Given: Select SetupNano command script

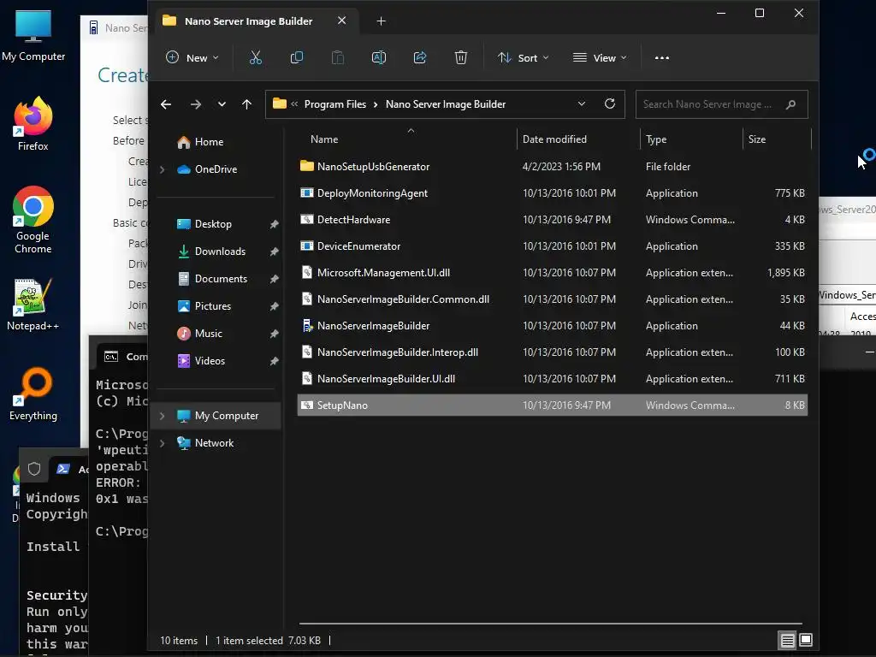Looking at the screenshot, I should 552,405.
